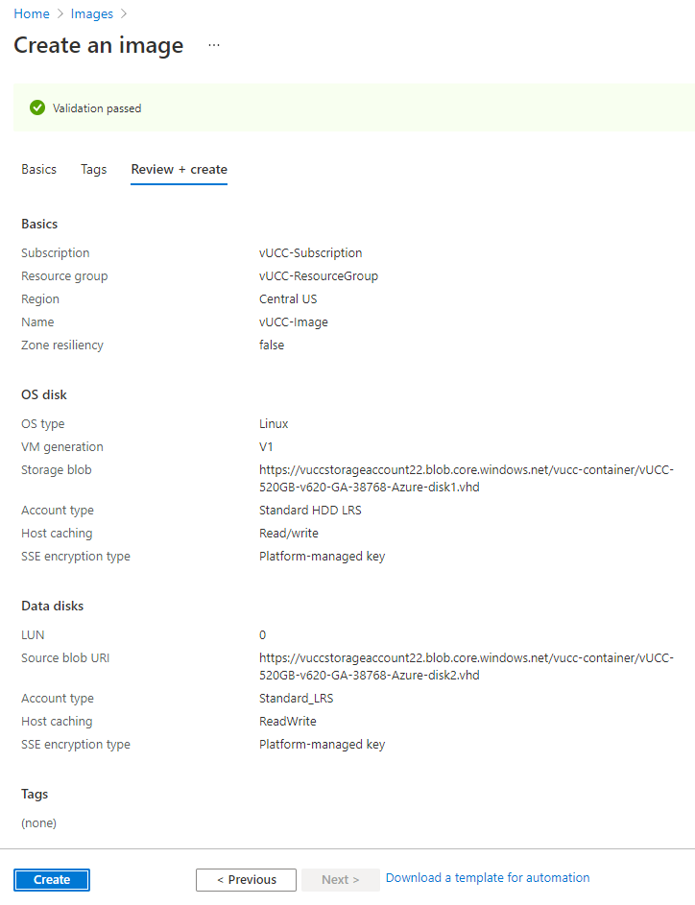
Task: Open the ellipsis more options menu
Action: point(214,45)
